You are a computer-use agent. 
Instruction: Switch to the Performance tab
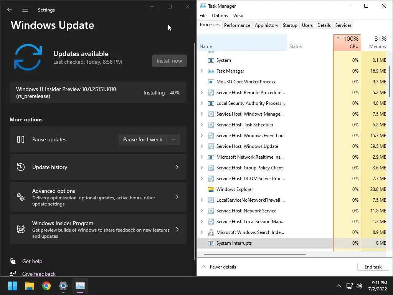pos(237,25)
